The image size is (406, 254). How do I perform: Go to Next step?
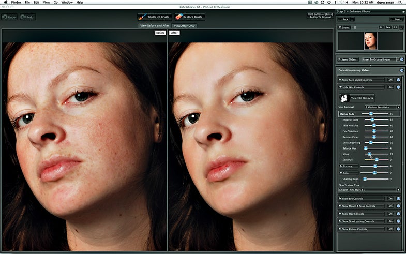pyautogui.click(x=397, y=19)
